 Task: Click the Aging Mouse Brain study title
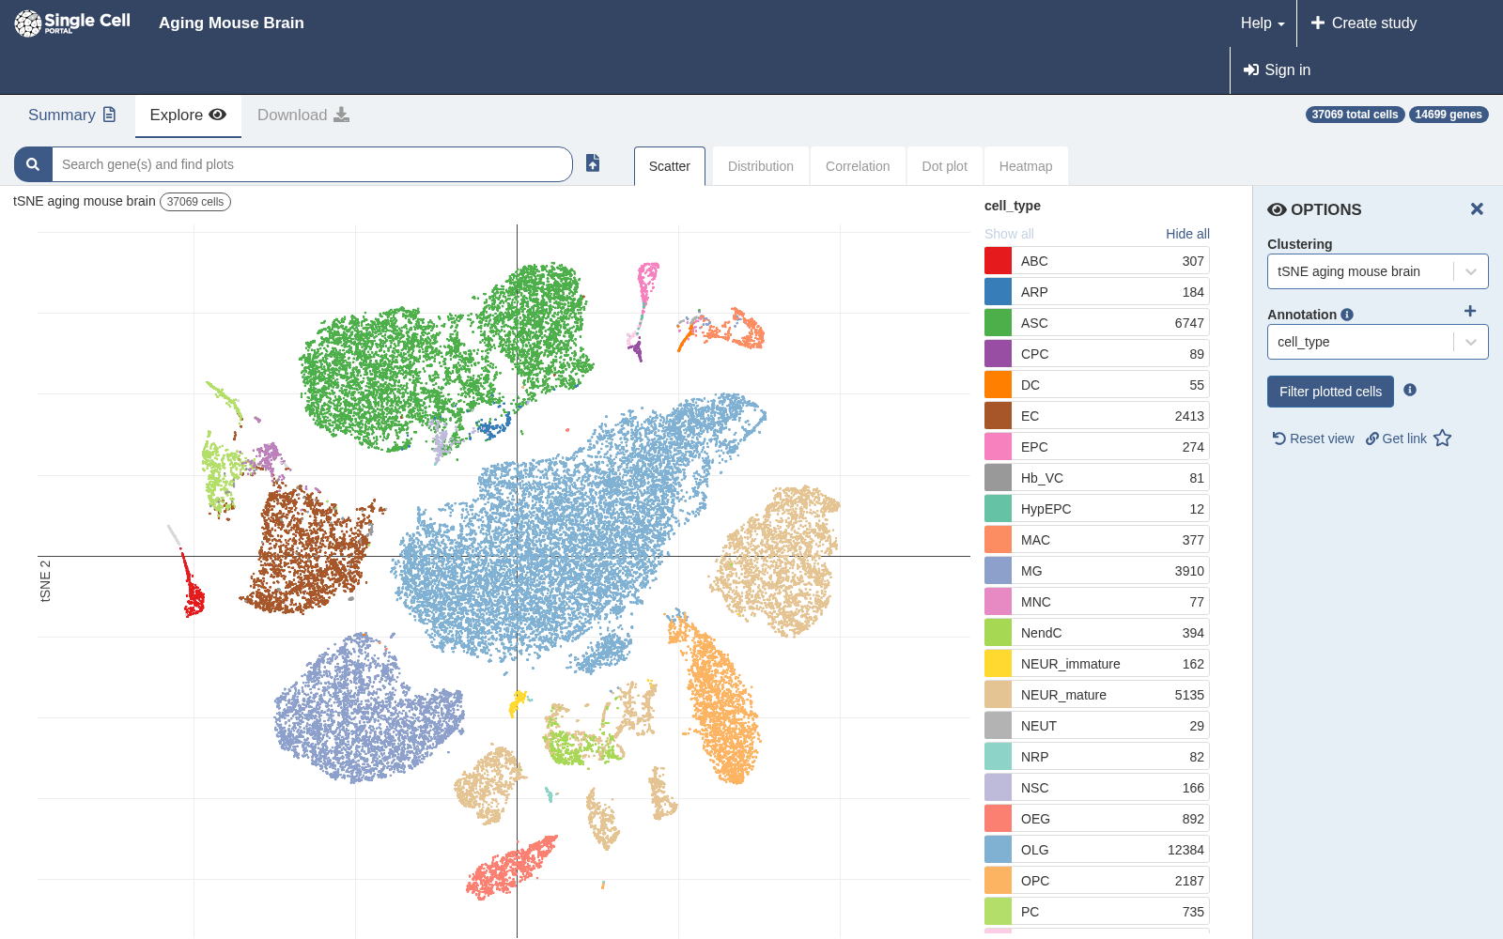pyautogui.click(x=231, y=23)
